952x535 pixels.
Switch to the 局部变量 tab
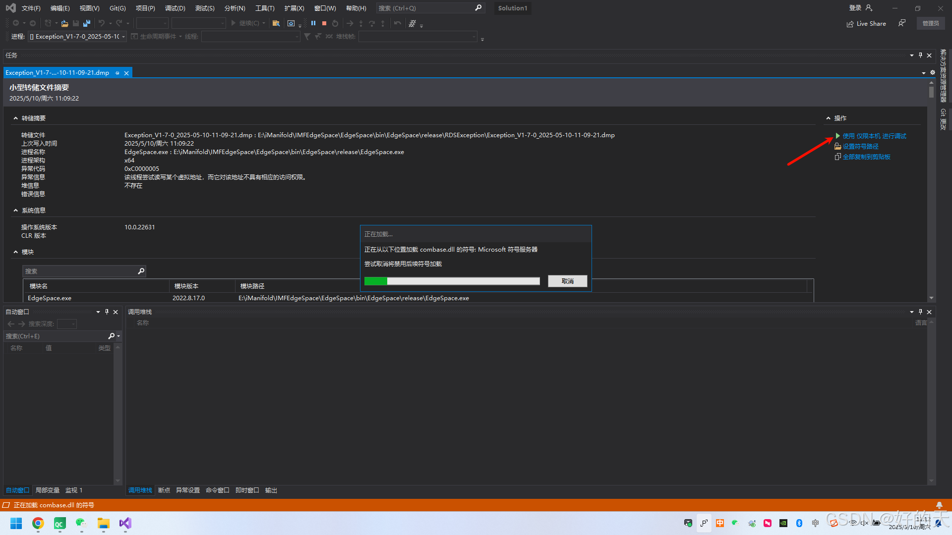click(x=47, y=490)
